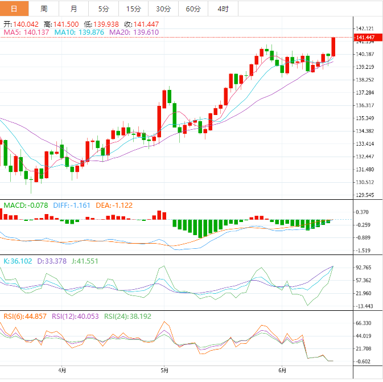
Task: Click the 6月 marker on time axis
Action: tap(282, 370)
